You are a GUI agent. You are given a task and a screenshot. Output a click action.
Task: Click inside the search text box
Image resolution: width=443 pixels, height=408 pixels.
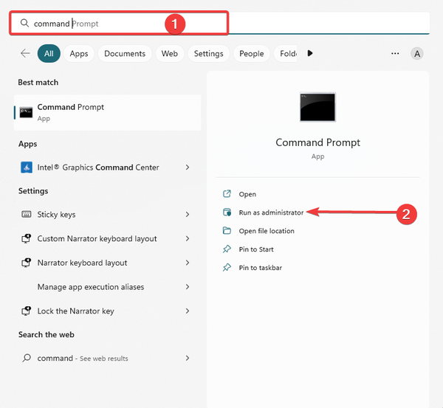118,24
